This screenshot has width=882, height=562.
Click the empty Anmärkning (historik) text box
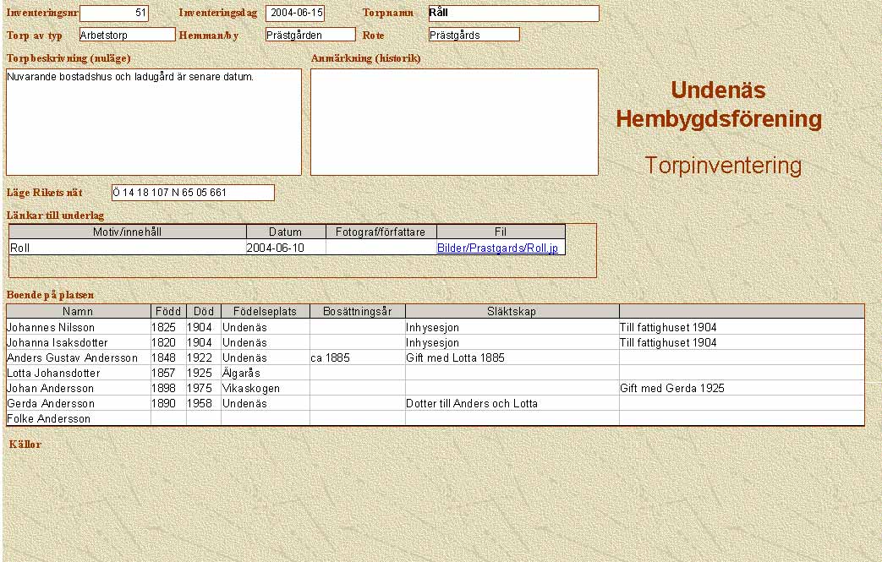tap(454, 122)
